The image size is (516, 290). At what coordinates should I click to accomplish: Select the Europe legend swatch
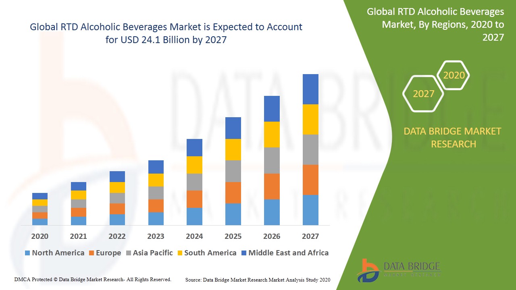[92, 253]
